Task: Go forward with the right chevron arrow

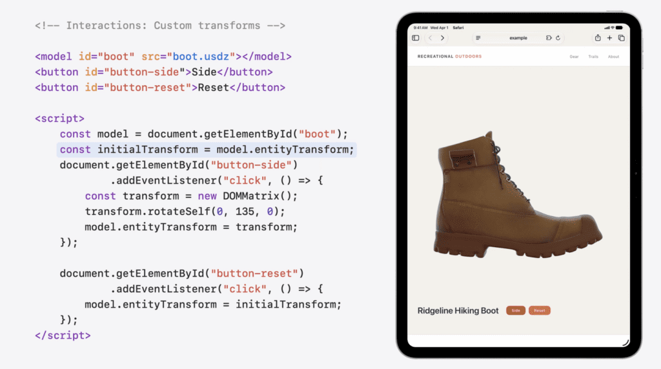Action: [x=442, y=38]
